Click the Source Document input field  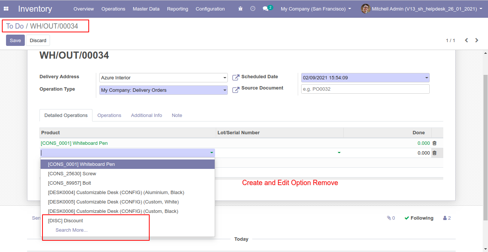365,89
